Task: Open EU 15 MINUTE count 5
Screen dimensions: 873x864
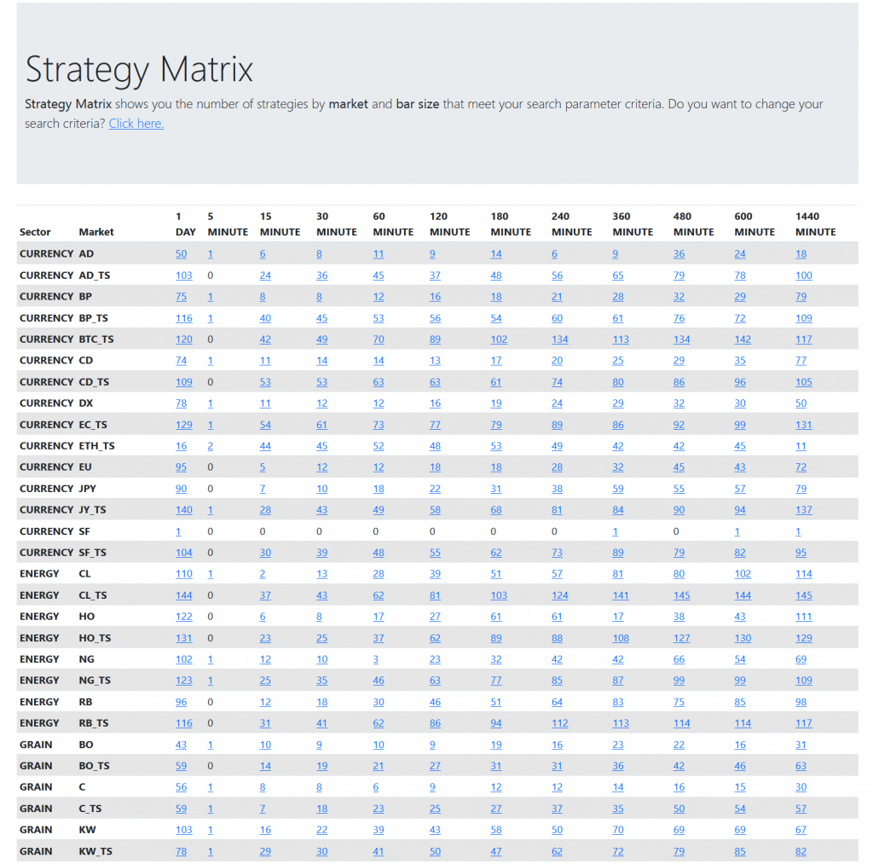Action: [263, 467]
